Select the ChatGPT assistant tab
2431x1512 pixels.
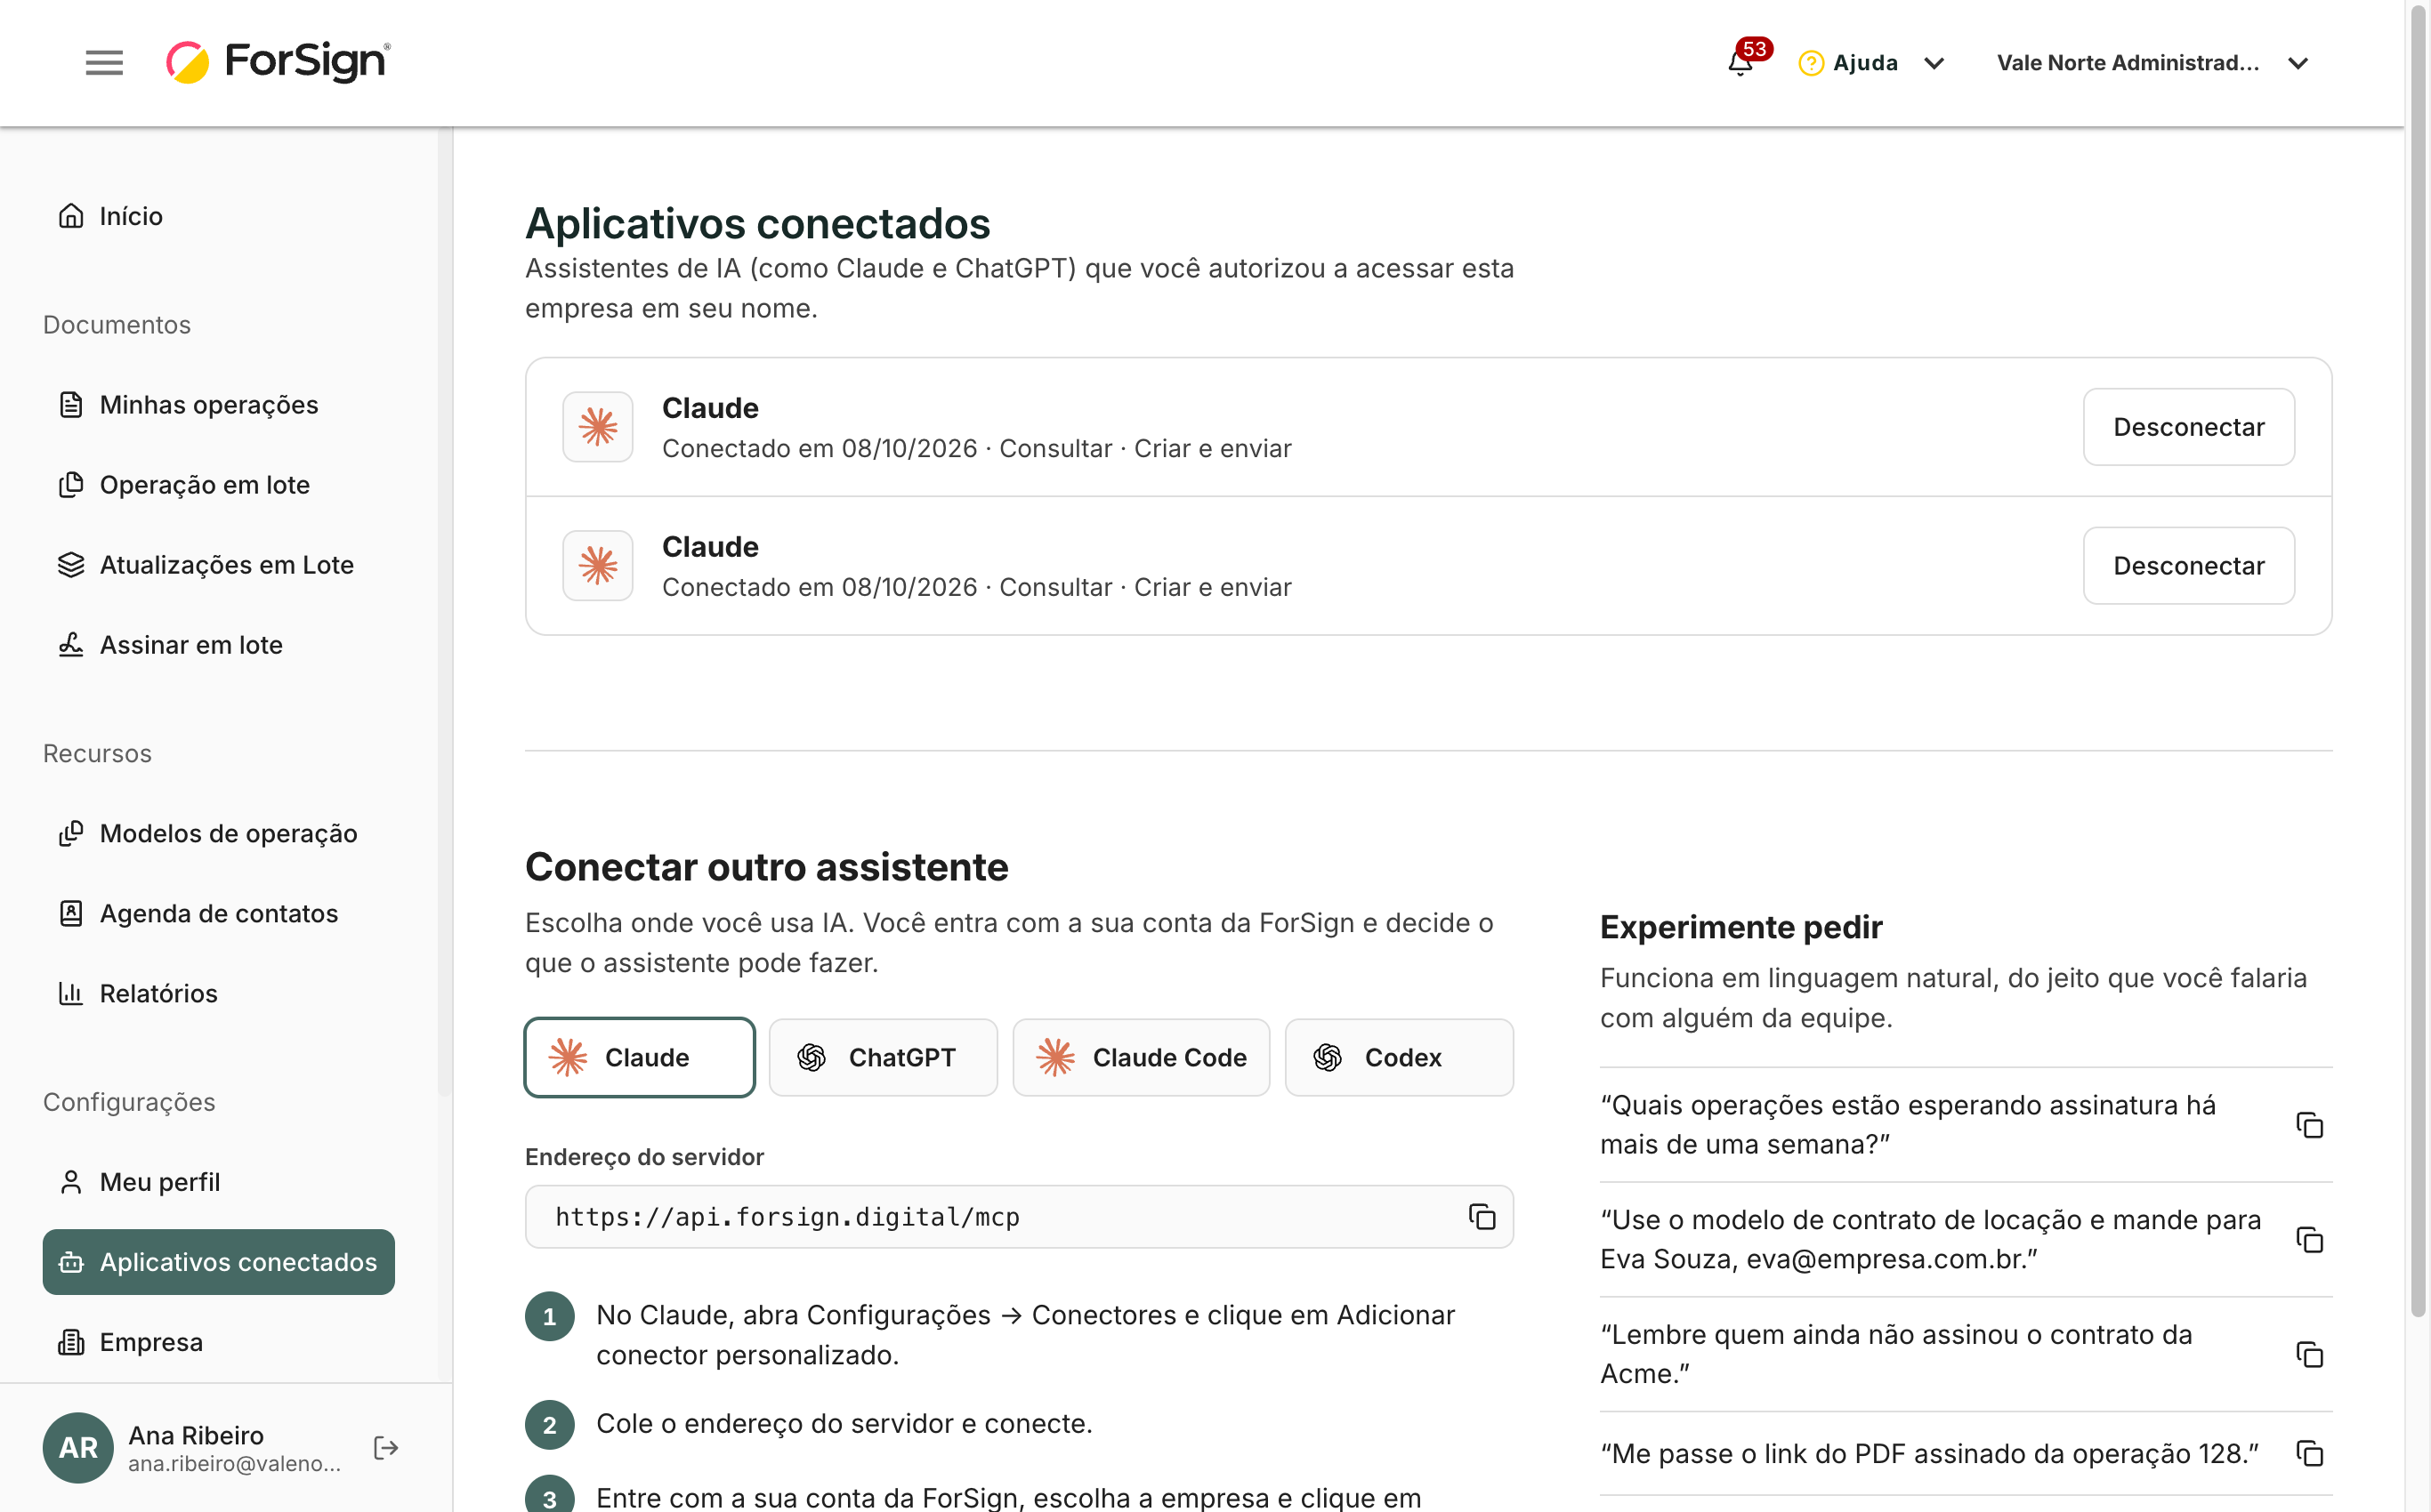click(883, 1058)
